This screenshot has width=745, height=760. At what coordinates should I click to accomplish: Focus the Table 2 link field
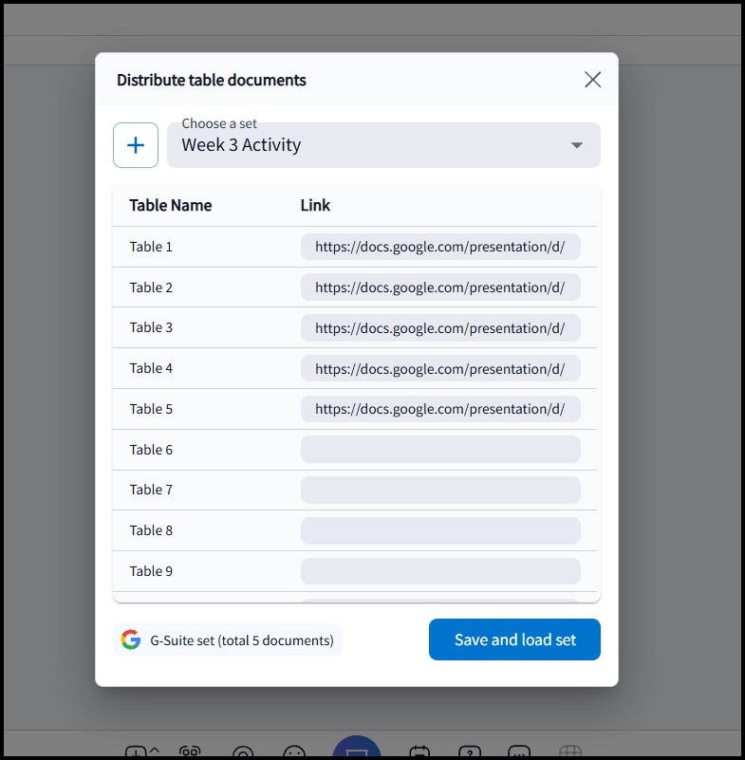pyautogui.click(x=440, y=287)
